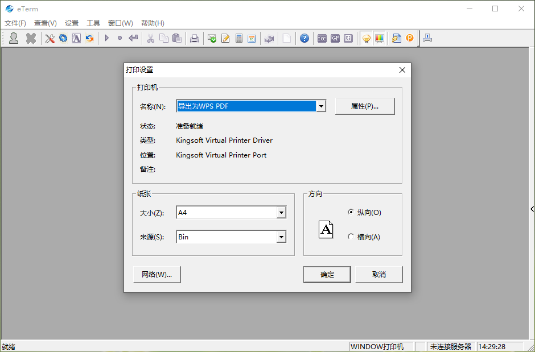Click the orange P circle icon
Screen dimensions: 535x352
(409, 38)
